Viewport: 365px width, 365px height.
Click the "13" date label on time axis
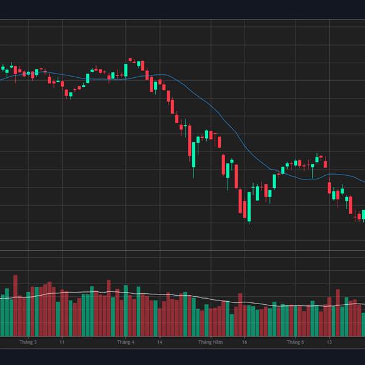[329, 342]
